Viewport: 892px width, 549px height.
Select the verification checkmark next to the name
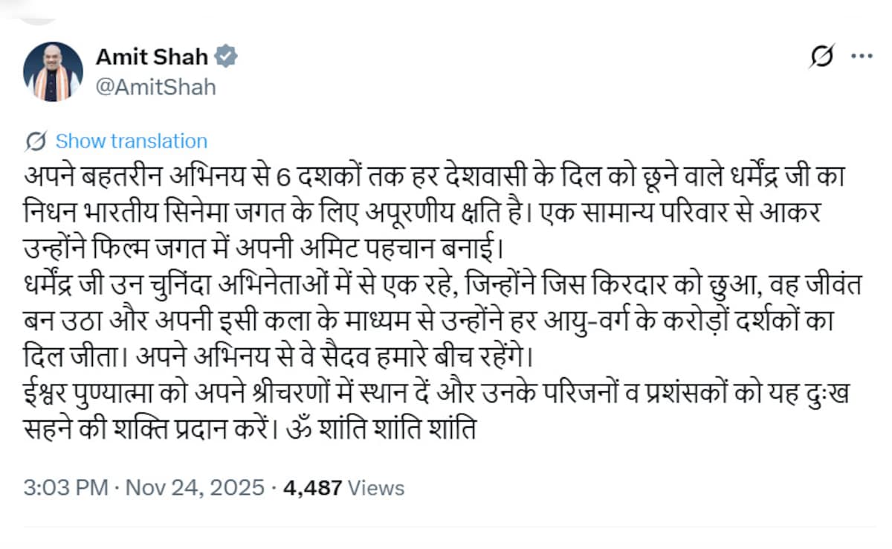pyautogui.click(x=226, y=55)
